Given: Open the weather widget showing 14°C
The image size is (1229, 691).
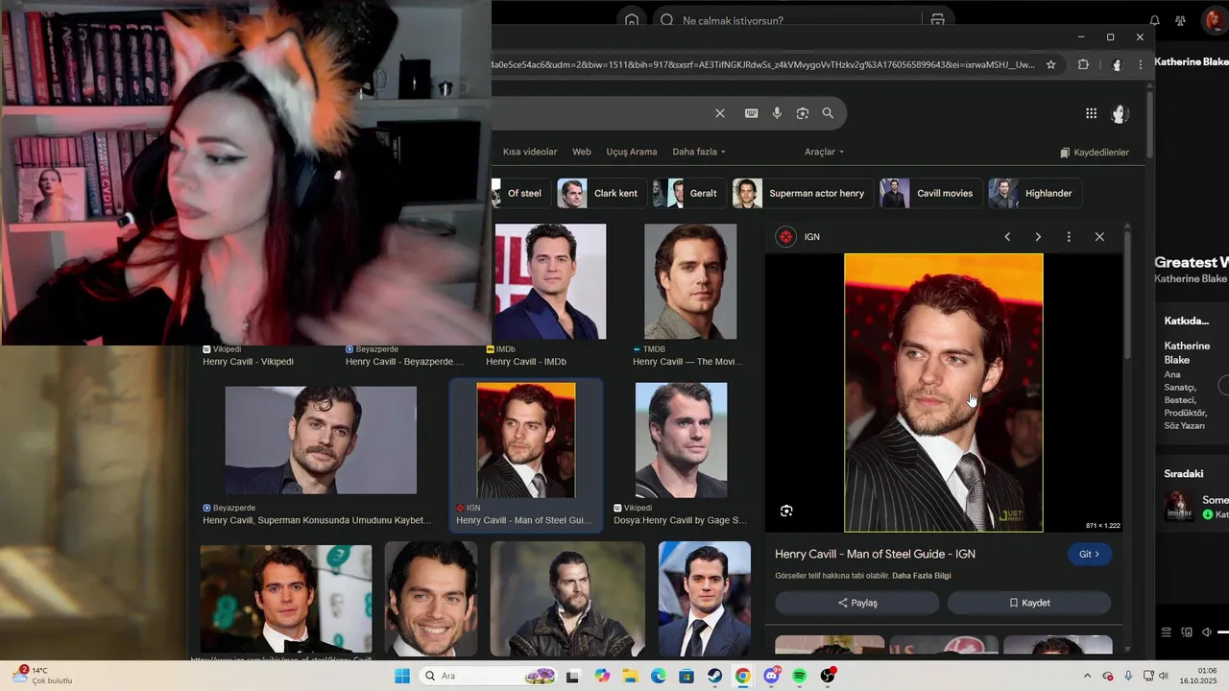Looking at the screenshot, I should (43, 676).
